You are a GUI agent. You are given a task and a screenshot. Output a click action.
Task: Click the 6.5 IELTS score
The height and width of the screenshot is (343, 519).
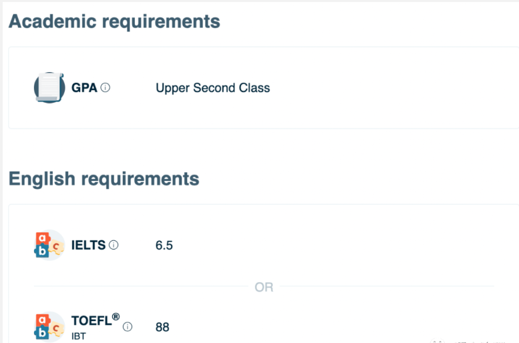point(164,245)
